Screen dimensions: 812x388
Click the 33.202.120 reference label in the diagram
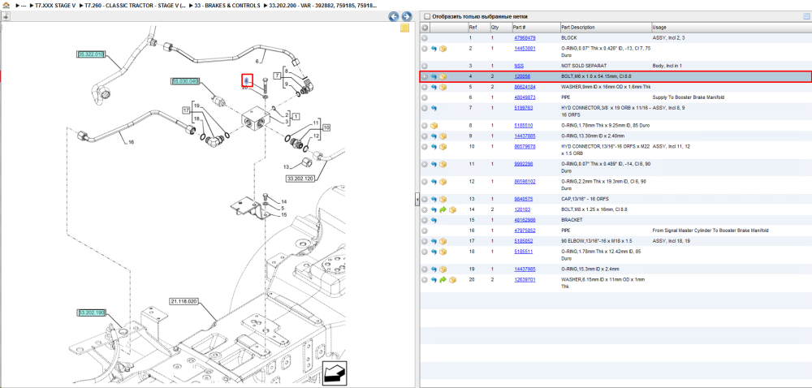(x=300, y=179)
